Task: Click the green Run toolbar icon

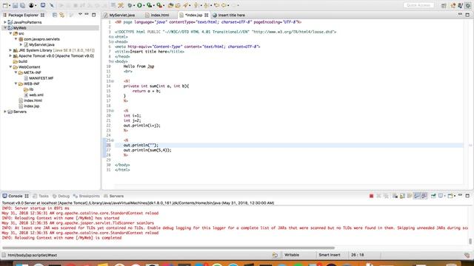Action: (140, 5)
